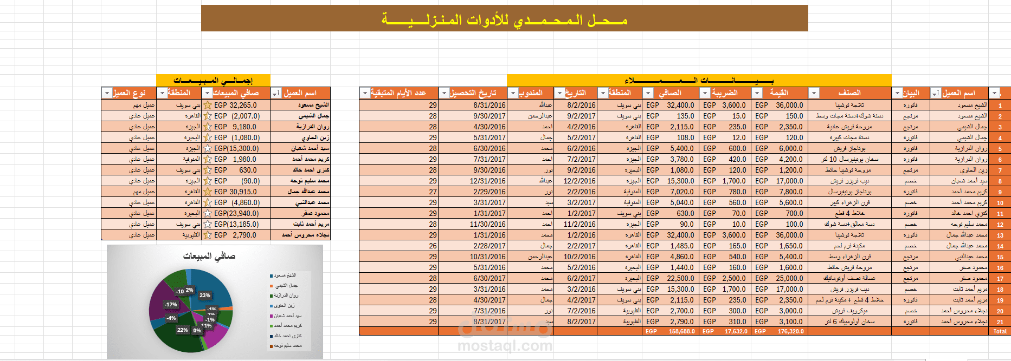Click the -17% pie slice data label

tap(171, 305)
